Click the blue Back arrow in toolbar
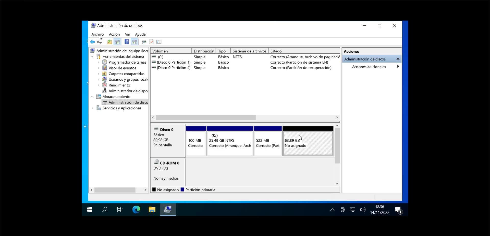Image resolution: width=490 pixels, height=236 pixels. point(92,42)
